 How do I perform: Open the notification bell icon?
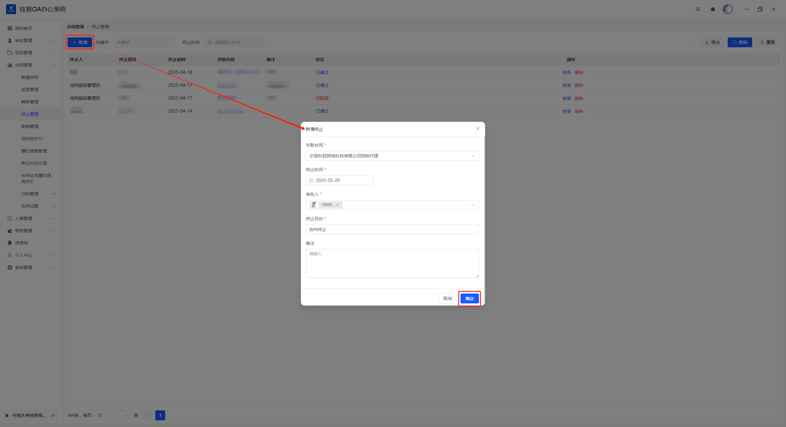click(713, 9)
